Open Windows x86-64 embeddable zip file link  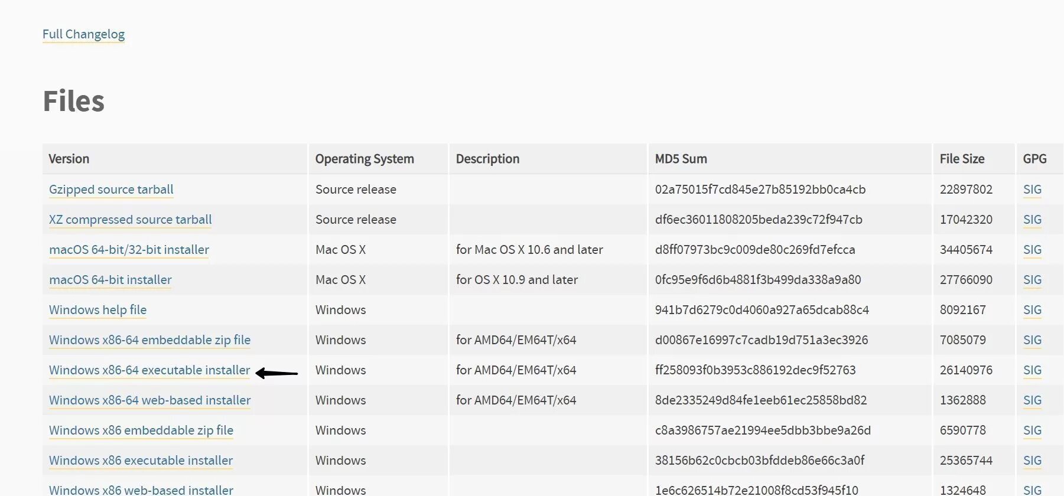coord(149,340)
